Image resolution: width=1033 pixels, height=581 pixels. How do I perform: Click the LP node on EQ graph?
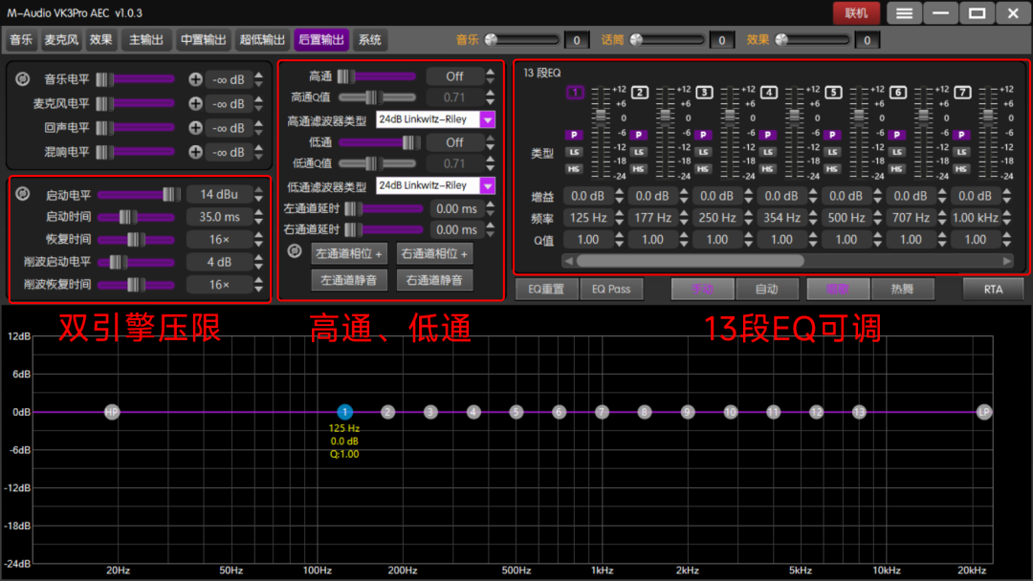click(983, 413)
